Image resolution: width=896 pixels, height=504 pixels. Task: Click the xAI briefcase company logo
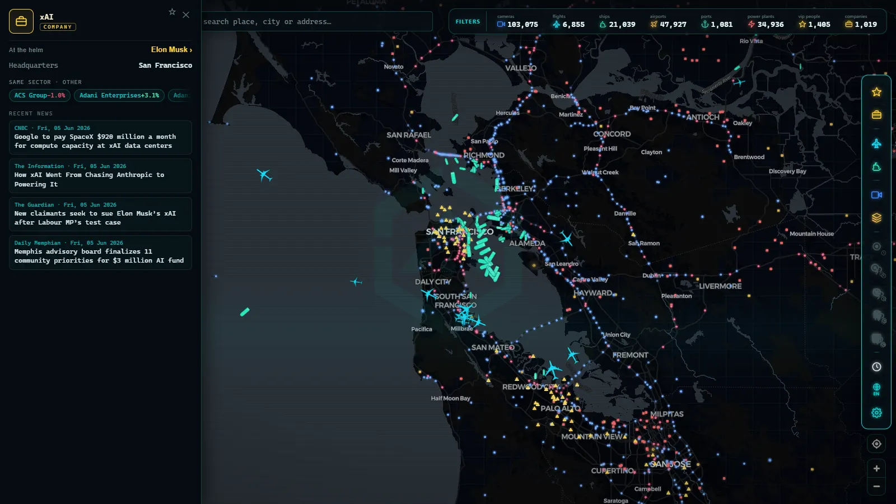click(21, 21)
